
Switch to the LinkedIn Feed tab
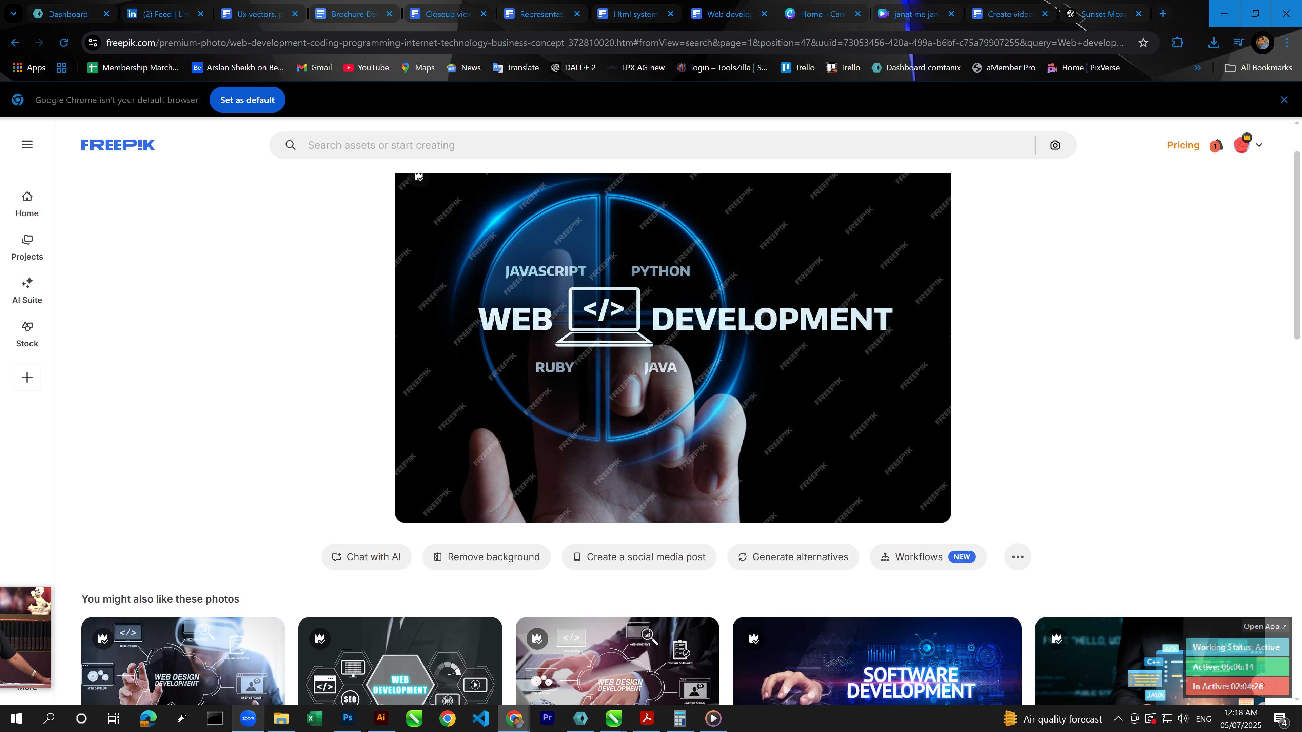[165, 14]
